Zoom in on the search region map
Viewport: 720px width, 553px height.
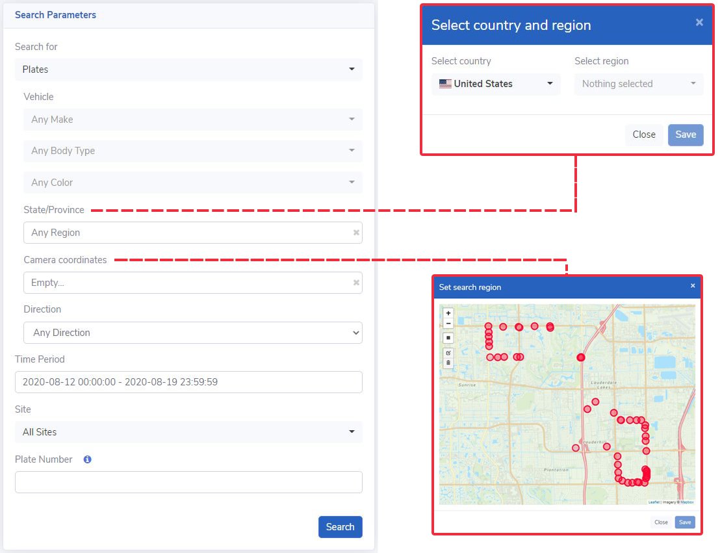[448, 313]
